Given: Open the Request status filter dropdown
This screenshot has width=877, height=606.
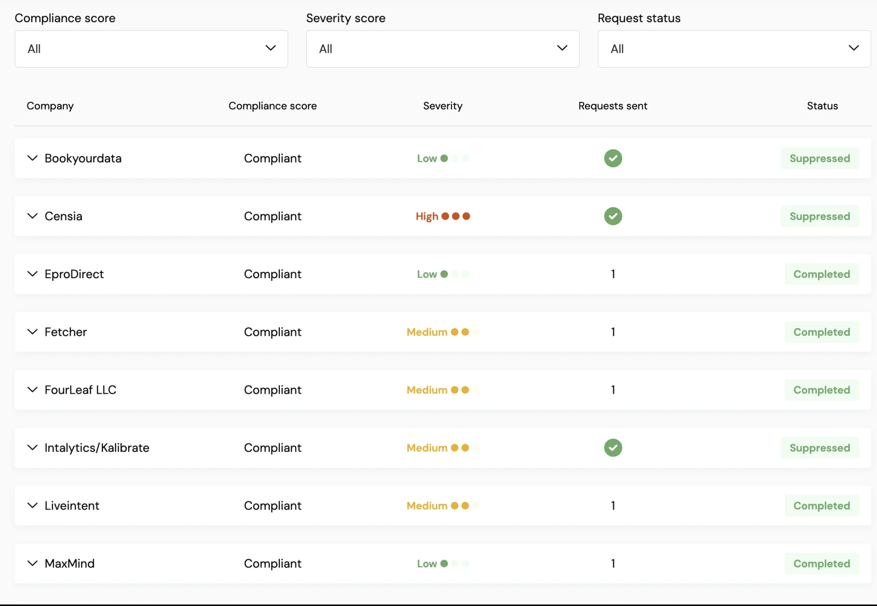Looking at the screenshot, I should click(x=734, y=49).
